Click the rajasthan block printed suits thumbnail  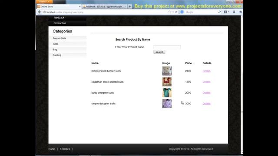[167, 82]
